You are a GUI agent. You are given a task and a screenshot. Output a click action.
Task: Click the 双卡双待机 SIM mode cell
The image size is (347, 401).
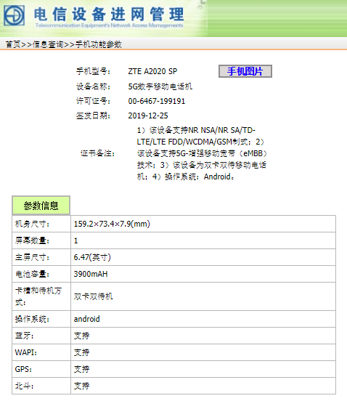pos(203,296)
